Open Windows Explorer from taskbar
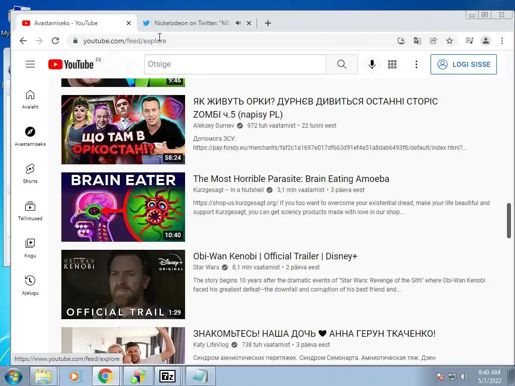This screenshot has width=515, height=386. pos(43,376)
